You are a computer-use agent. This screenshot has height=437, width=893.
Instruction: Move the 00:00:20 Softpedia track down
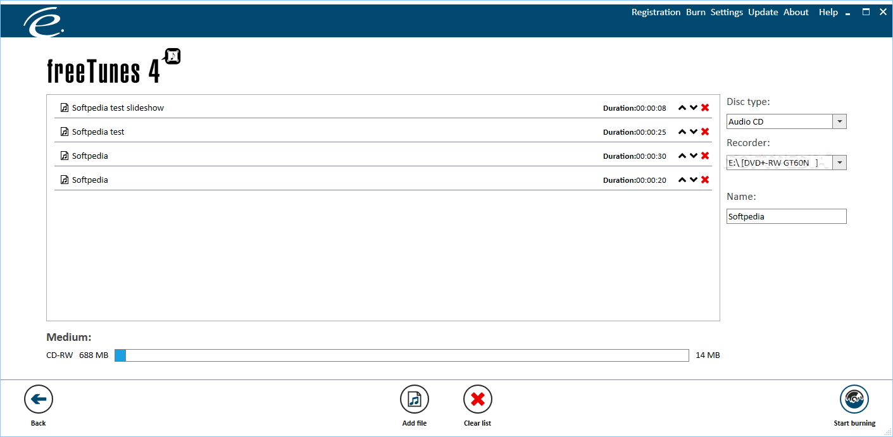point(694,180)
